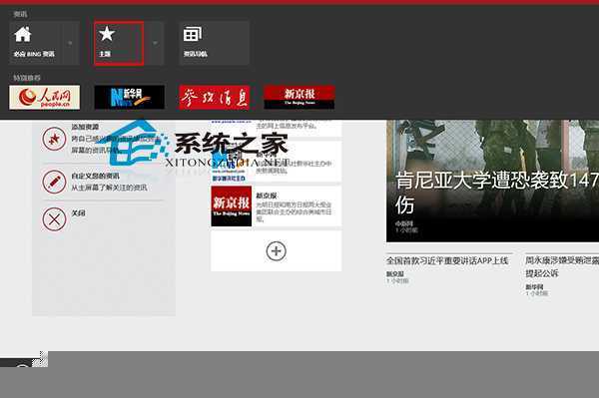The width and height of the screenshot is (599, 398).
Task: Open the 参考消息 source in the top bar
Action: [x=215, y=98]
